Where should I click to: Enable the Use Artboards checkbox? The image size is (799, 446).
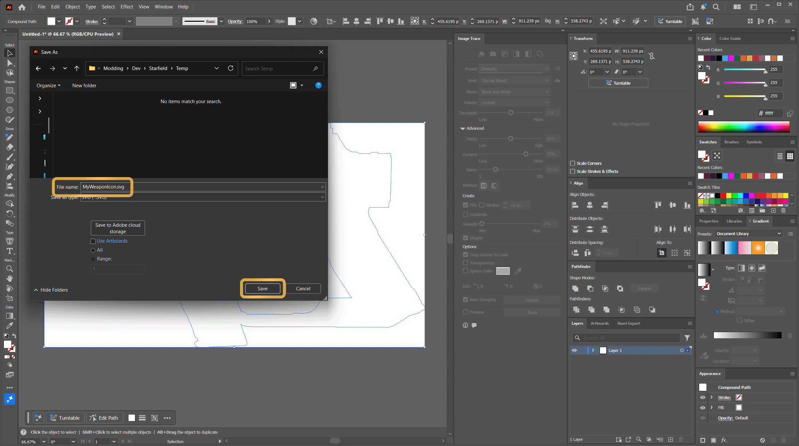(93, 241)
